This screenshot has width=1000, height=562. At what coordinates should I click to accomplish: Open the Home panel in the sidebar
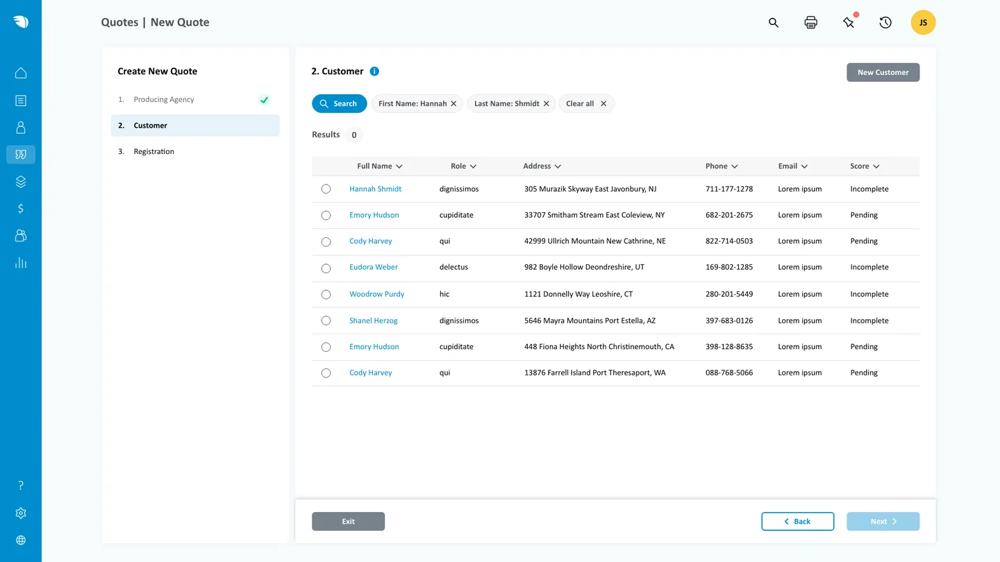coord(20,72)
